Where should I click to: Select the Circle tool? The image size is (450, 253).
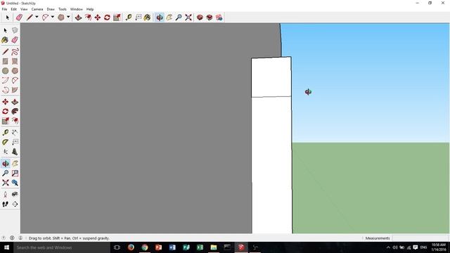(5, 70)
